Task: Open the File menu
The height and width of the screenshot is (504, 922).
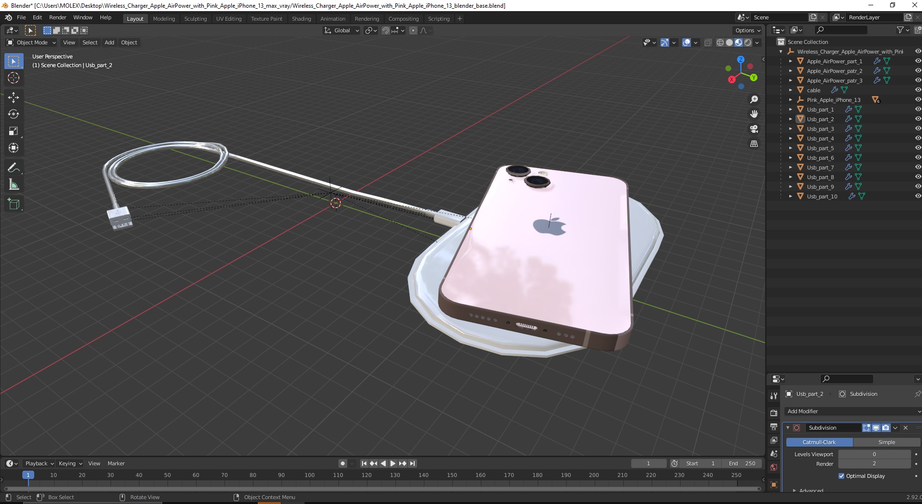Action: (21, 17)
